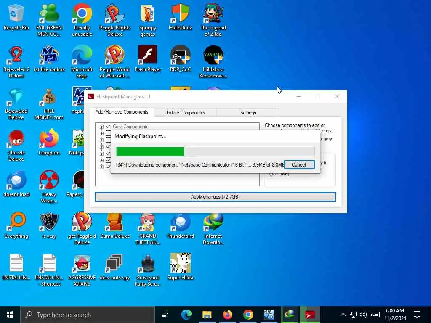This screenshot has width=431, height=323.
Task: Open the Recycle Bin desktop icon
Action: pos(16,17)
